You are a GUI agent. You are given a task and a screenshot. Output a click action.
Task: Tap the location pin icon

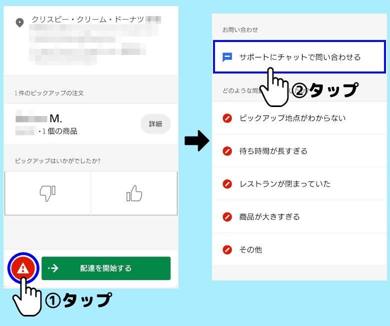tap(19, 22)
